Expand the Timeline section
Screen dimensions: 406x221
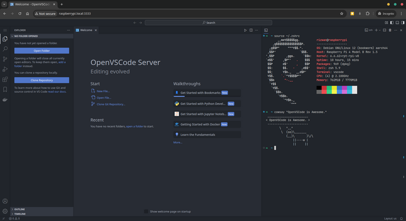click(42, 214)
